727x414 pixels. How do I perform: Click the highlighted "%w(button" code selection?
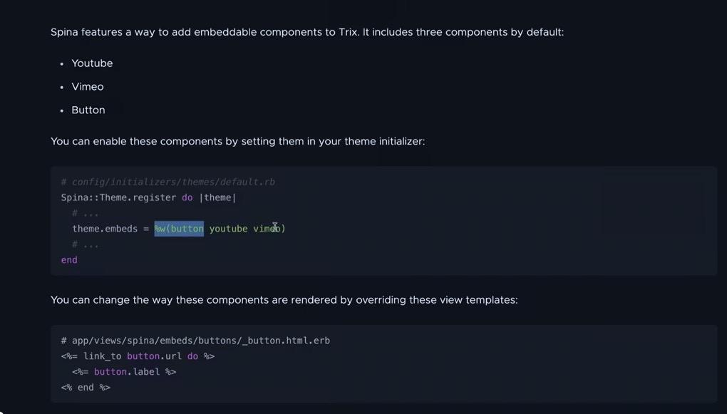coord(179,229)
